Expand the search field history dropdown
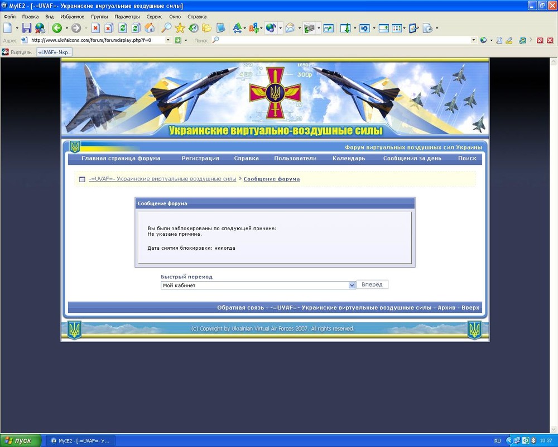 pyautogui.click(x=473, y=40)
